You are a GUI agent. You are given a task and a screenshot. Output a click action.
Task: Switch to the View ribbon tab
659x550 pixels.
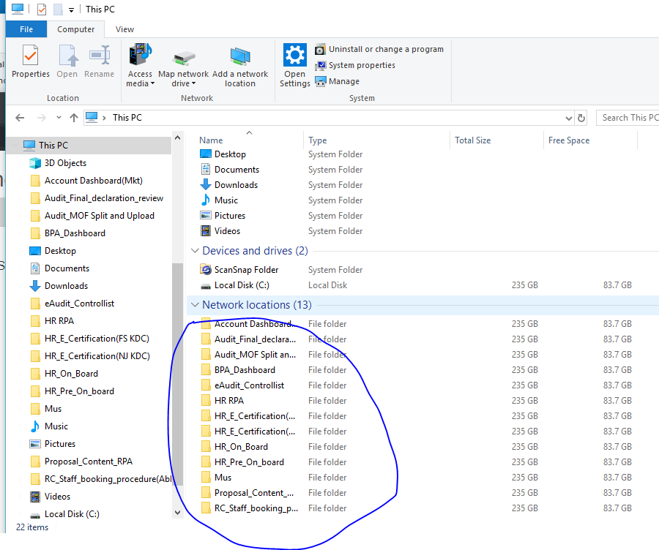(124, 29)
